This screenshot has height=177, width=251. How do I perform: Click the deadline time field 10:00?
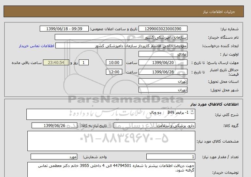pos(114,62)
